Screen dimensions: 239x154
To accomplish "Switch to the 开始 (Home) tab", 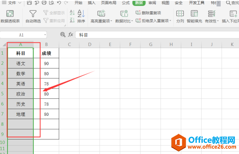I will click(79, 2).
